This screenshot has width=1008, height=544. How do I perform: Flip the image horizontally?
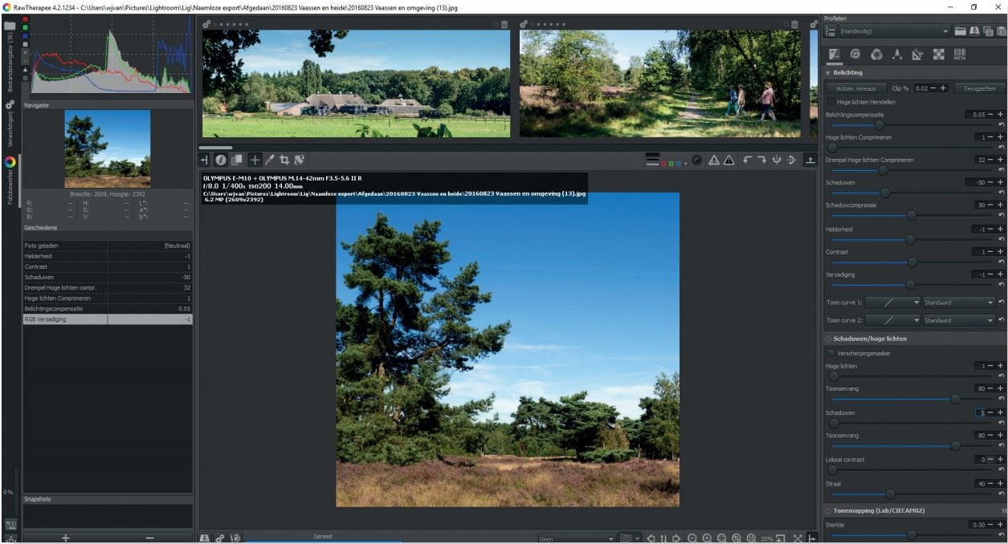tap(778, 160)
